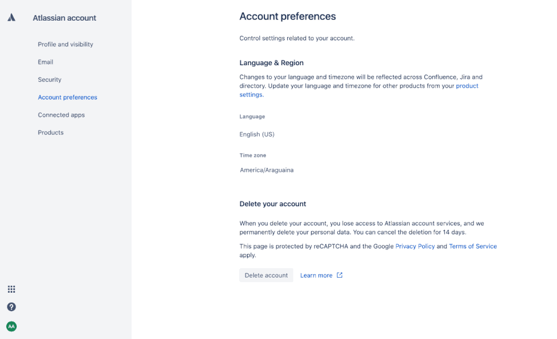
Task: Open the Email settings page
Action: pyautogui.click(x=46, y=62)
